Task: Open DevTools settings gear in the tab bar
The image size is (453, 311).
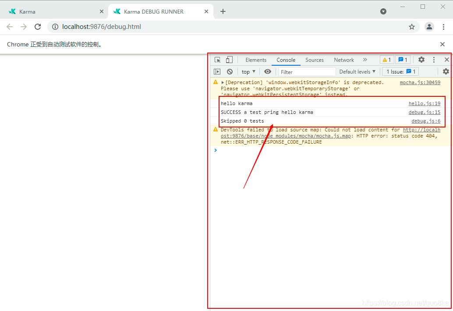Action: click(421, 60)
